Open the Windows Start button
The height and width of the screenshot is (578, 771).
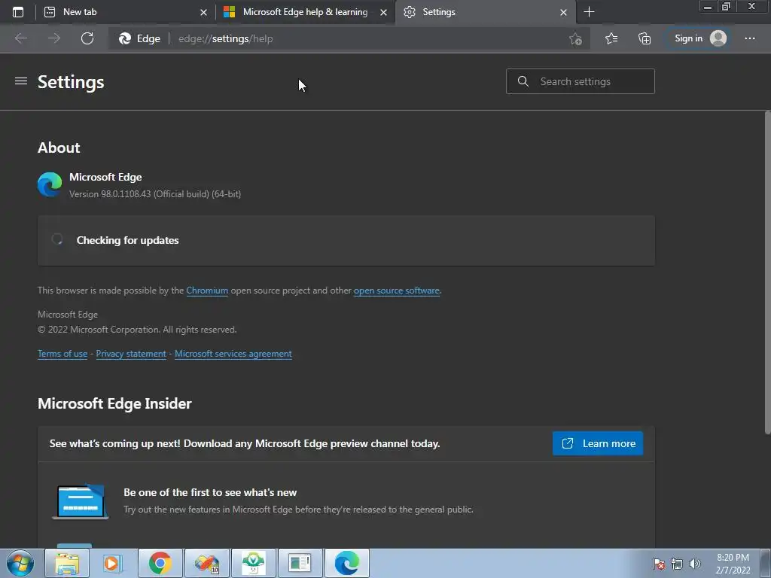(x=20, y=563)
